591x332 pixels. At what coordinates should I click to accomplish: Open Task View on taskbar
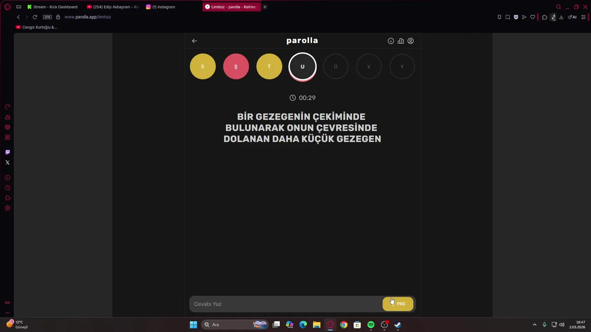coord(276,325)
